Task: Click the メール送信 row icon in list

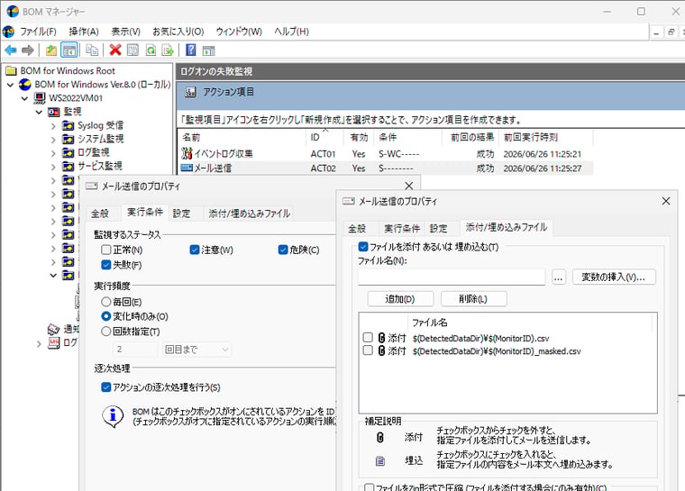Action: 187,168
